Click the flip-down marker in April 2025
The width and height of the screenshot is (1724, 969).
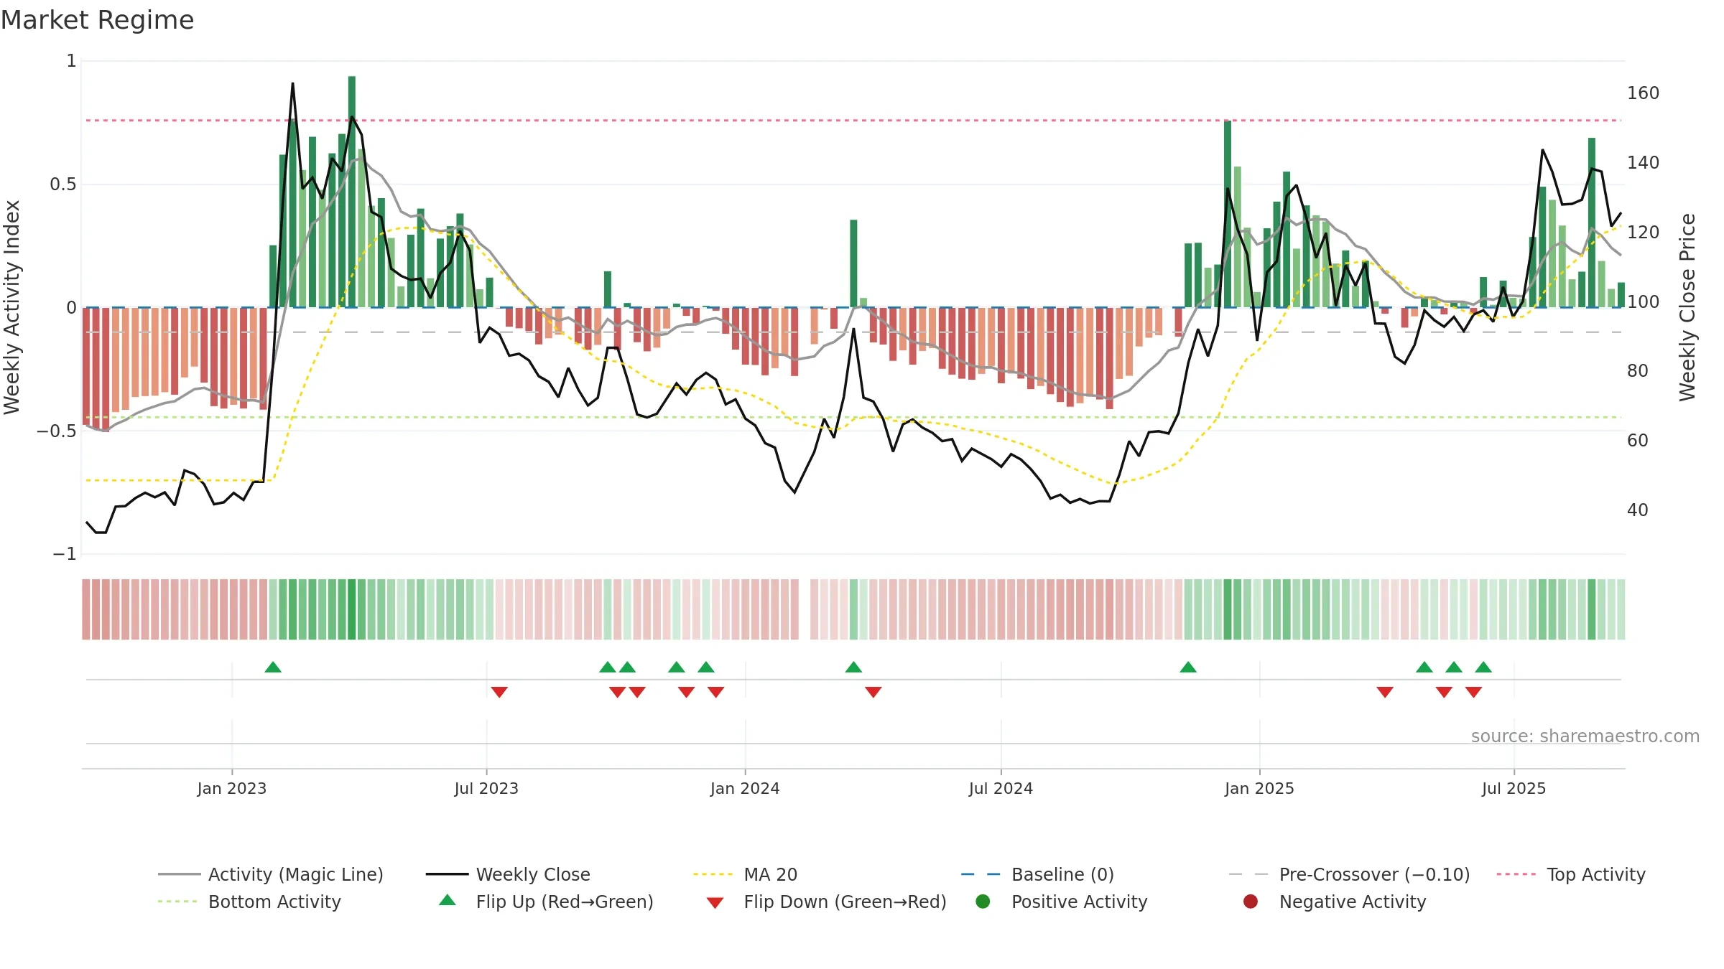click(x=1385, y=692)
